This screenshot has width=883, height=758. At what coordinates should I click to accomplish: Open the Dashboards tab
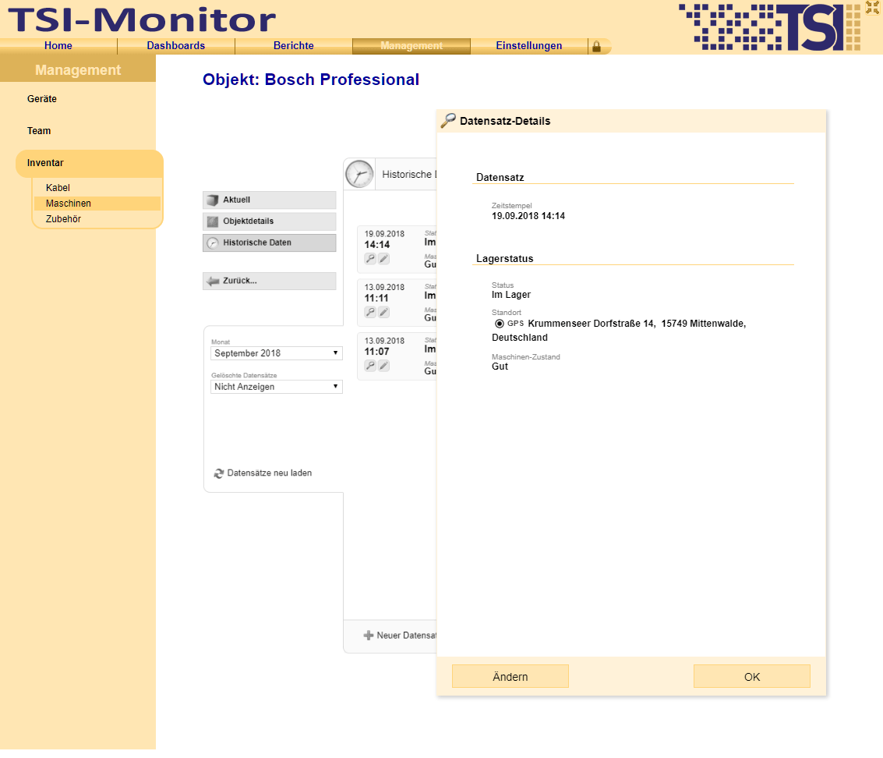coord(175,46)
